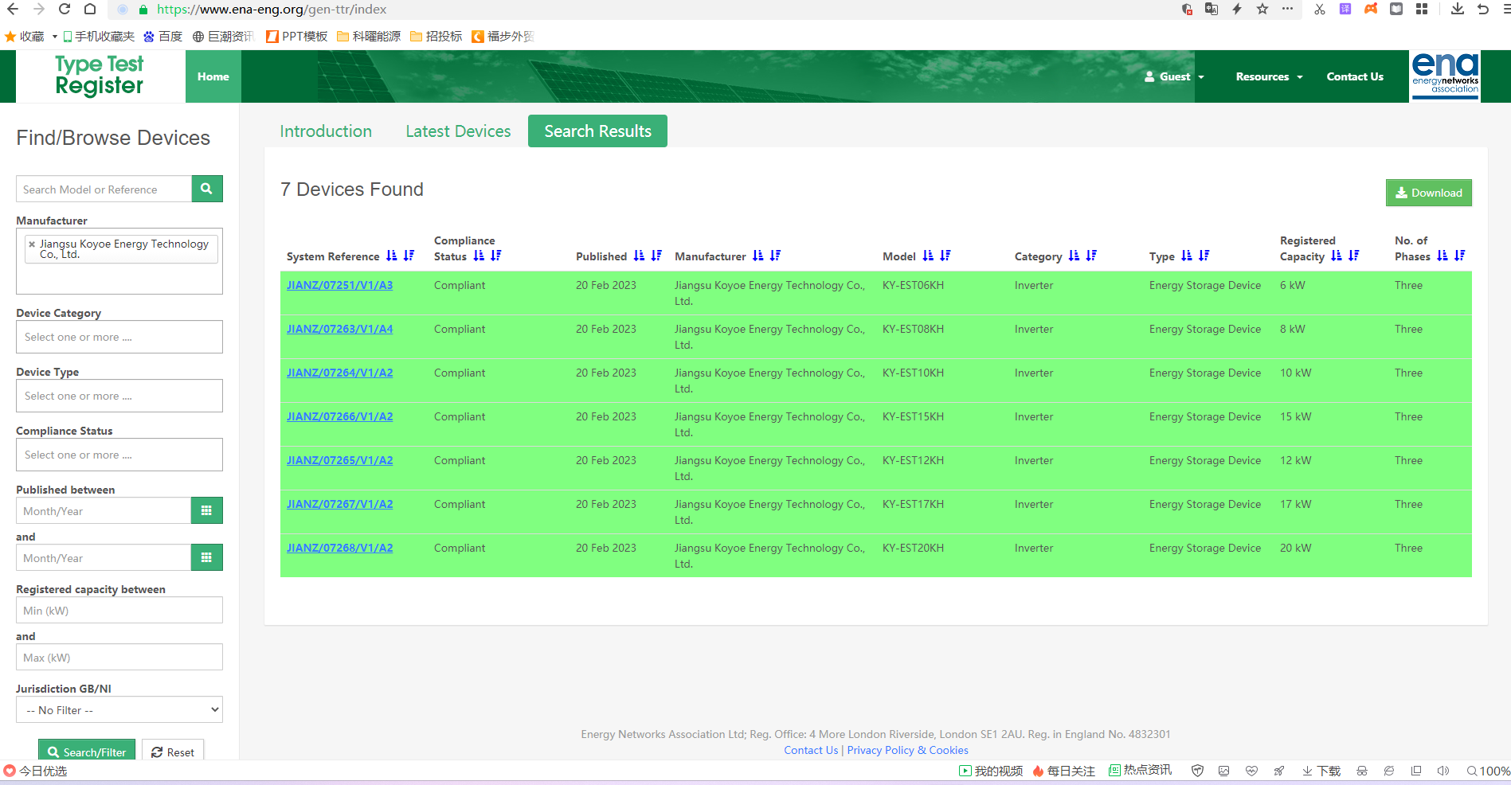The height and width of the screenshot is (785, 1511).
Task: Focus the Search Model or Reference field
Action: pyautogui.click(x=104, y=189)
